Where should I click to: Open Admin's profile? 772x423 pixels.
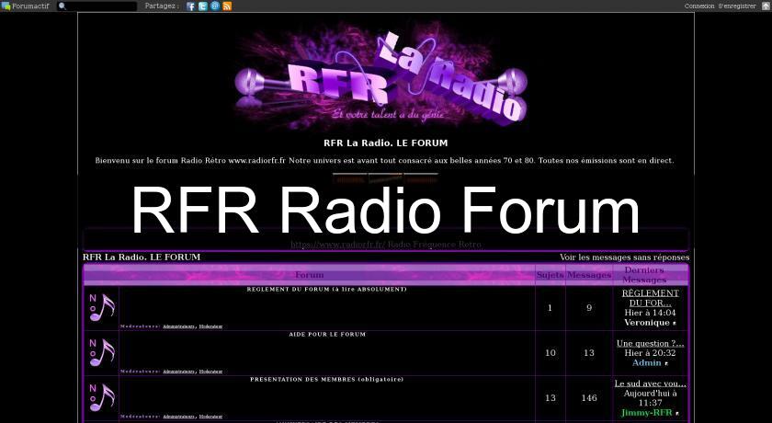[x=646, y=363]
